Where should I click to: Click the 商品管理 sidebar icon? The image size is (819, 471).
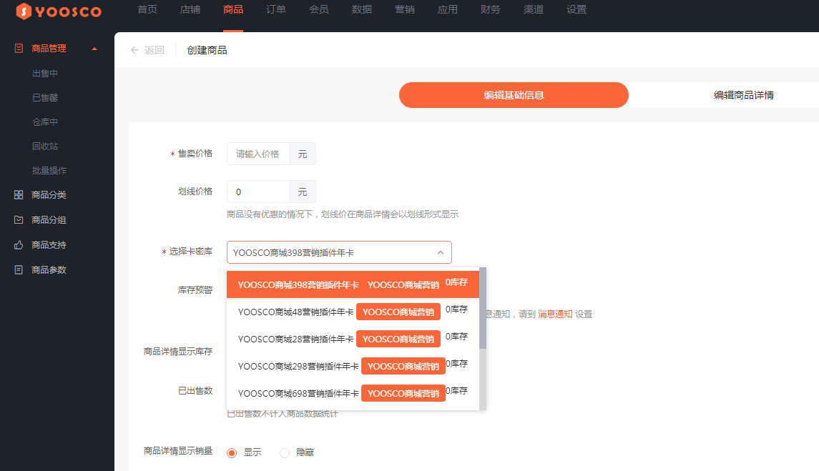pyautogui.click(x=19, y=48)
